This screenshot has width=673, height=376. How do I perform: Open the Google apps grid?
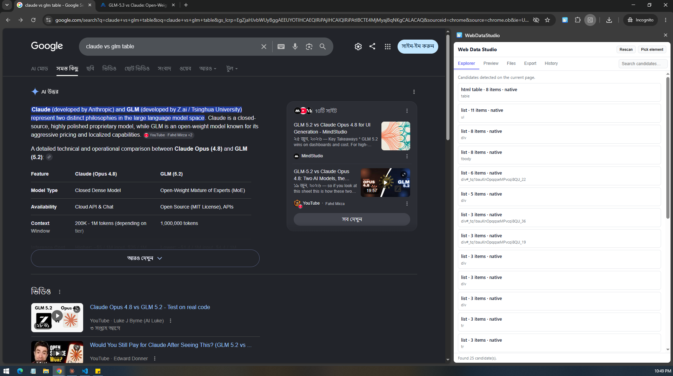pyautogui.click(x=387, y=47)
